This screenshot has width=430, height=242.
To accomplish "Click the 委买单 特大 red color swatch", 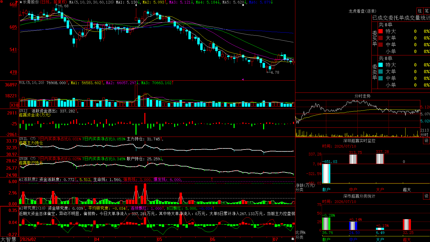I will [x=381, y=31].
